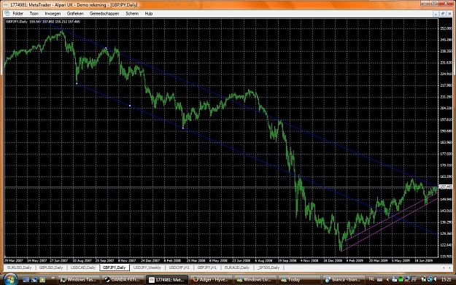This screenshot has width=456, height=285.
Task: Switch to the USDCHF,H1 chart tab
Action: coord(179,268)
